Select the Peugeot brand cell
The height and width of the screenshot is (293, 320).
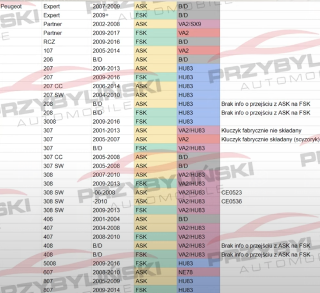click(21, 6)
